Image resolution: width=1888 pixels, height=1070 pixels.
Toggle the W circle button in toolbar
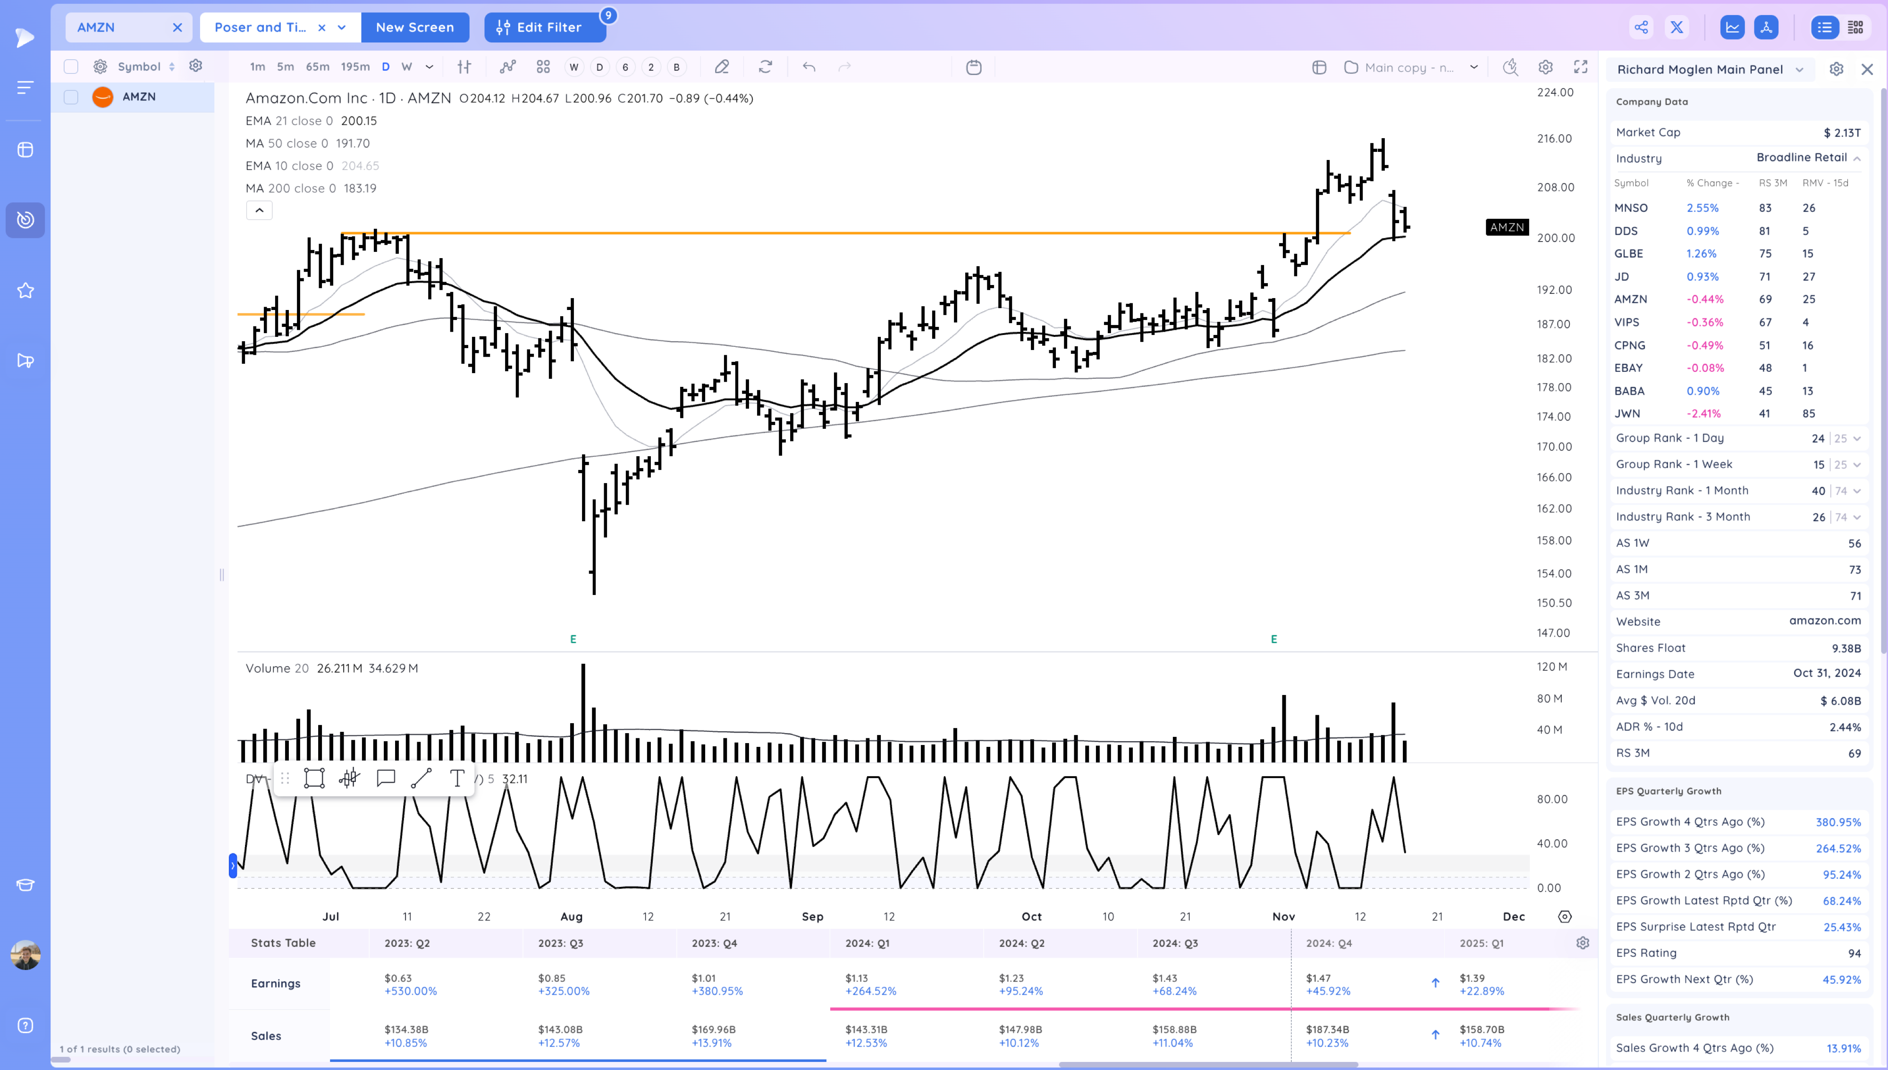[x=574, y=67]
